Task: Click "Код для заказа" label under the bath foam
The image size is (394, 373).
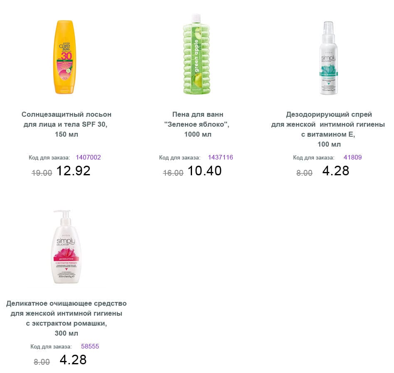Action: coord(180,158)
